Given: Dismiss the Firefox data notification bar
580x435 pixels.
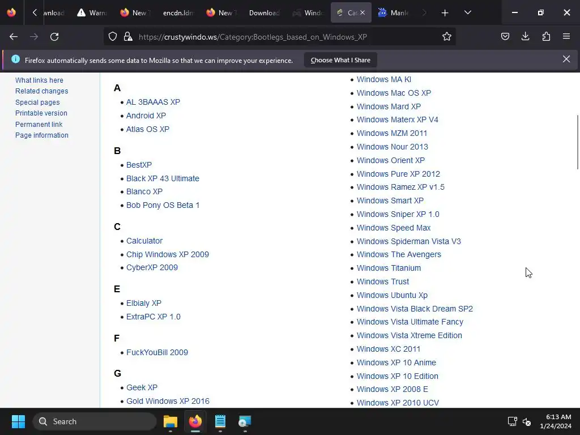Looking at the screenshot, I should [x=566, y=59].
